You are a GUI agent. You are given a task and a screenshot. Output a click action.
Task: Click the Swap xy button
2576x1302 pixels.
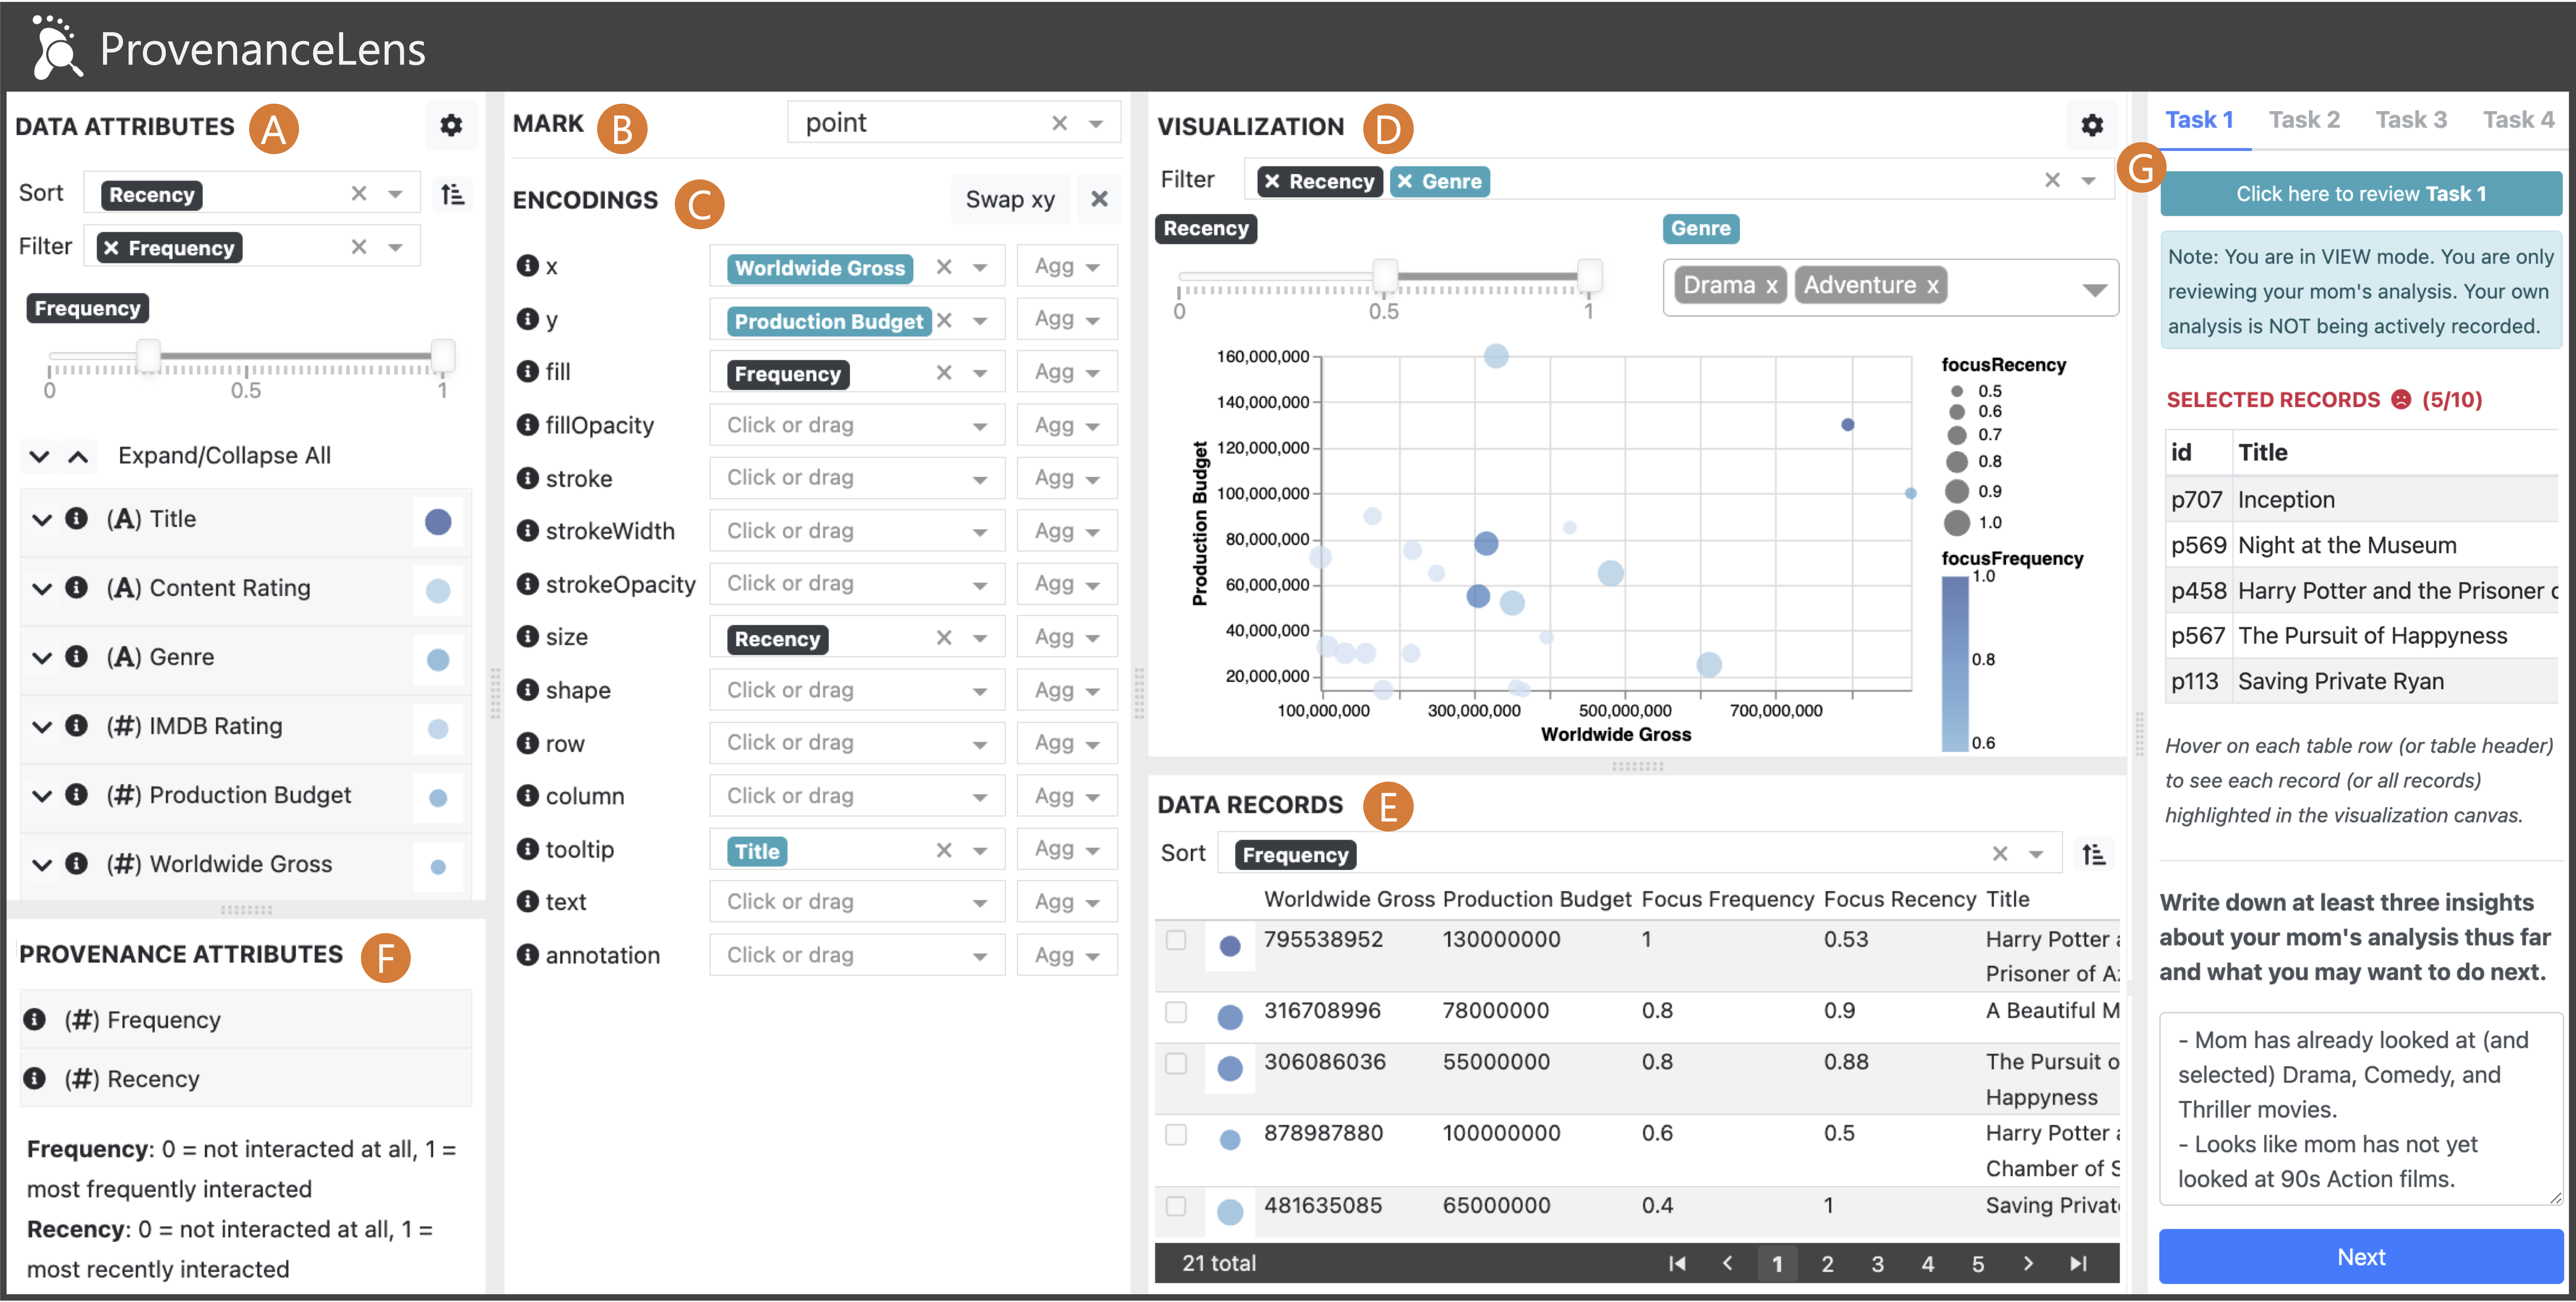coord(1010,199)
